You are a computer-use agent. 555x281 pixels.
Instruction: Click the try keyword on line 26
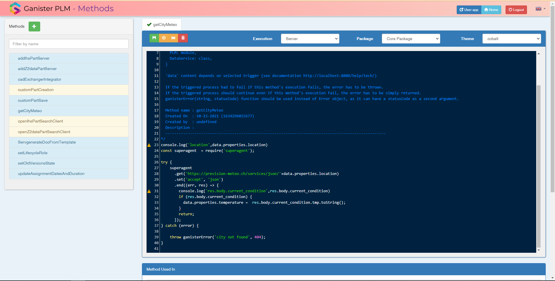(x=164, y=162)
